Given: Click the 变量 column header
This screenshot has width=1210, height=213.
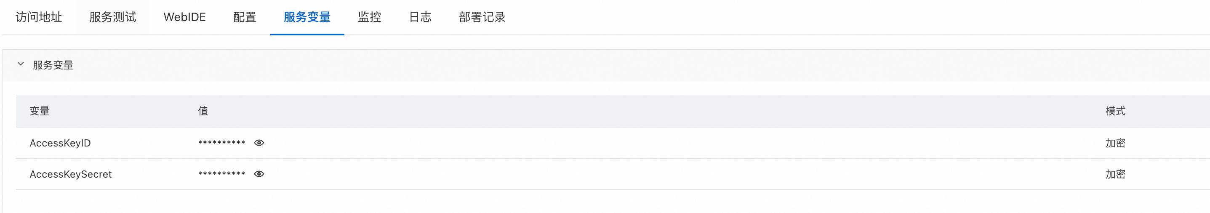Looking at the screenshot, I should [x=40, y=111].
